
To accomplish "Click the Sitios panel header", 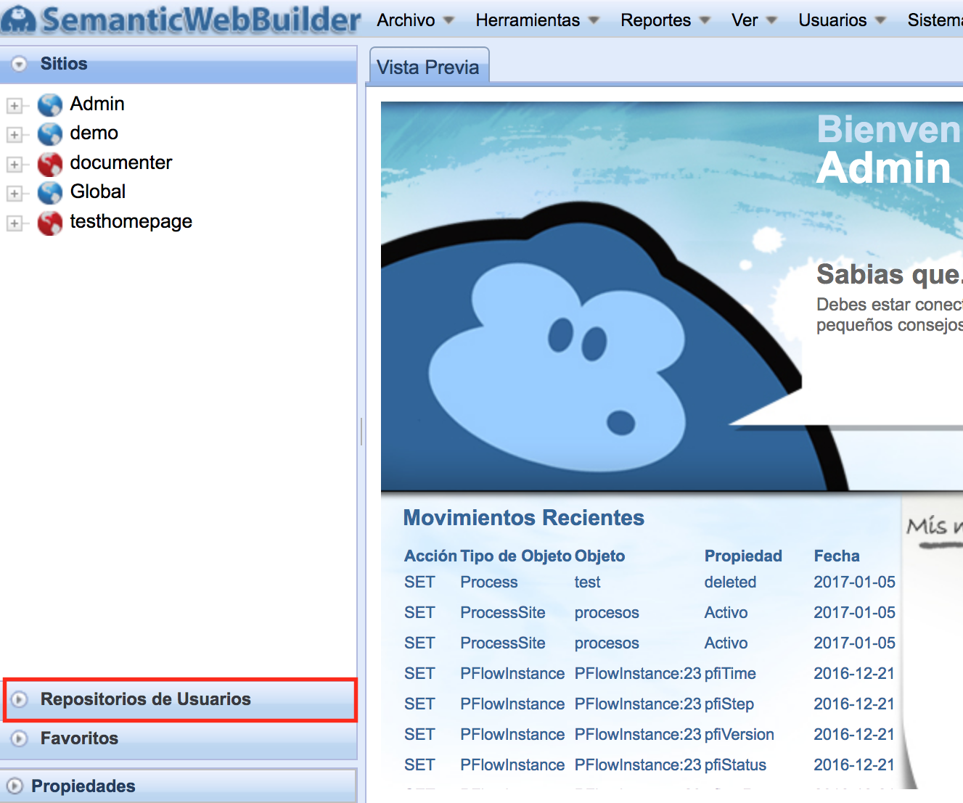I will (179, 65).
